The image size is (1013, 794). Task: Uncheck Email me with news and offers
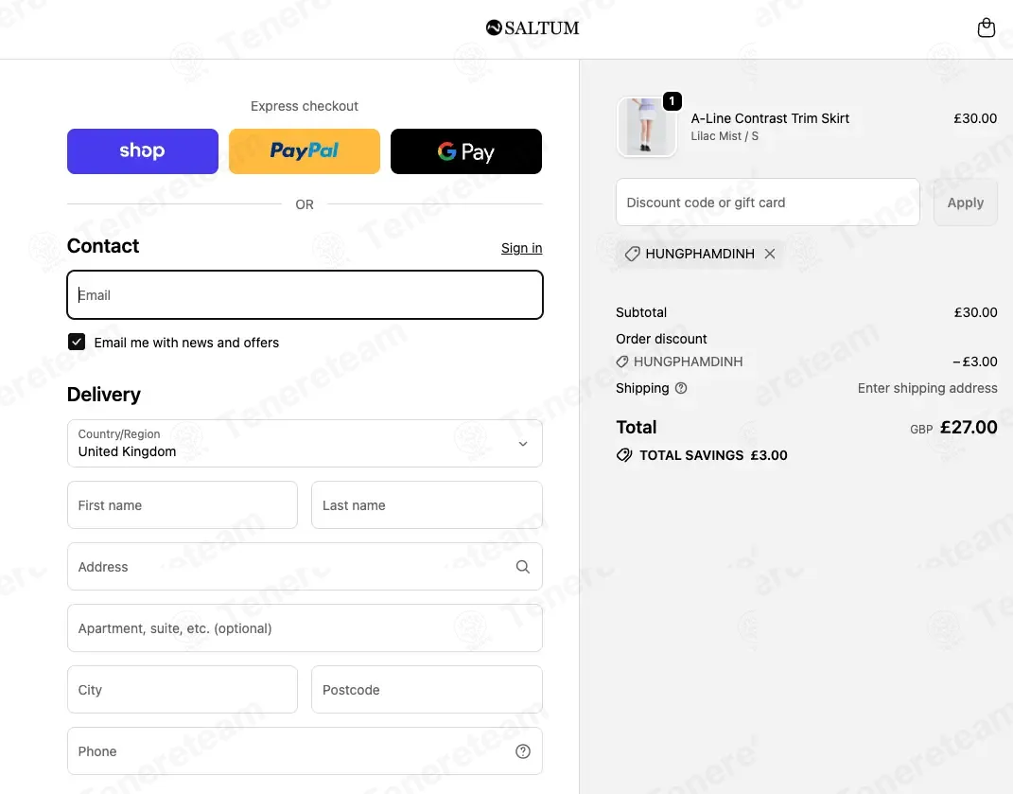point(77,342)
